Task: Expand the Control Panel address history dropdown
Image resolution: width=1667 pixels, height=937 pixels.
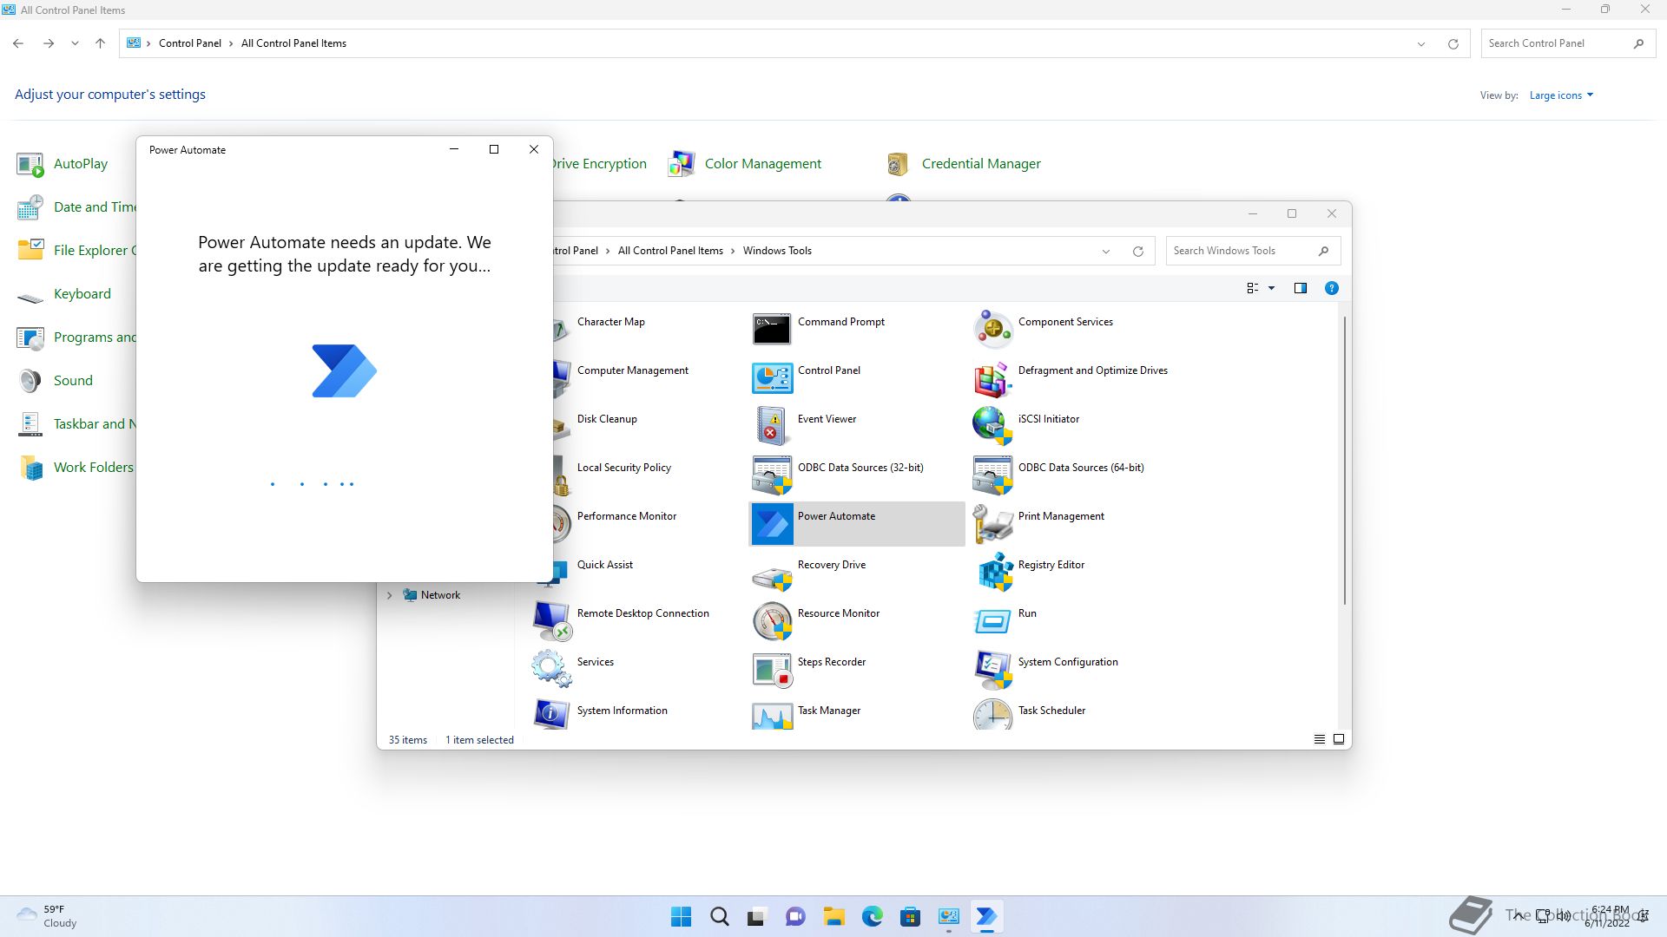Action: (x=1420, y=44)
